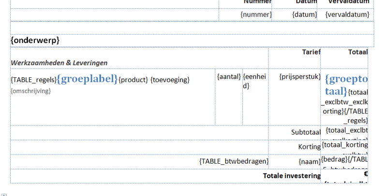Click the {toevoeging} placeholder text
This screenshot has width=387, height=196.
[170, 80]
